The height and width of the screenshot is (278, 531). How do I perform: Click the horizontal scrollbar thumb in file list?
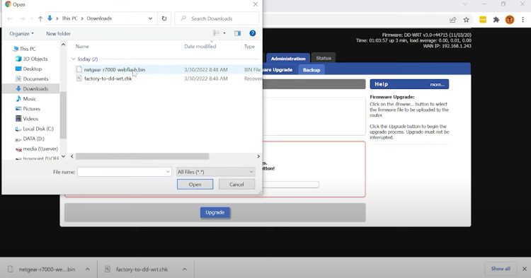(142, 156)
